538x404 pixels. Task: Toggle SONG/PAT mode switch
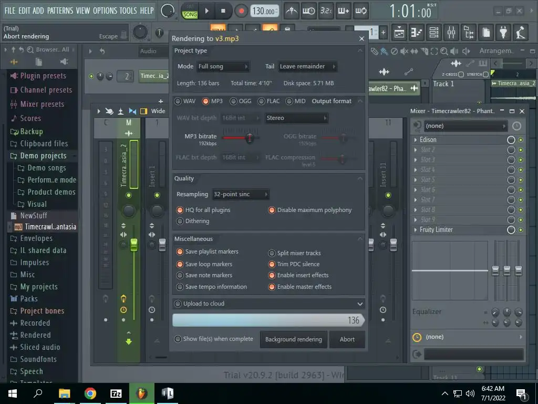tap(190, 12)
